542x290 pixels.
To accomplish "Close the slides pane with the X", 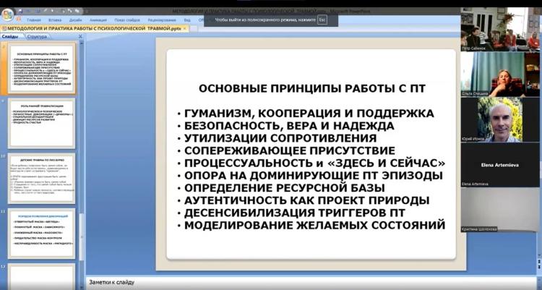I will point(80,36).
